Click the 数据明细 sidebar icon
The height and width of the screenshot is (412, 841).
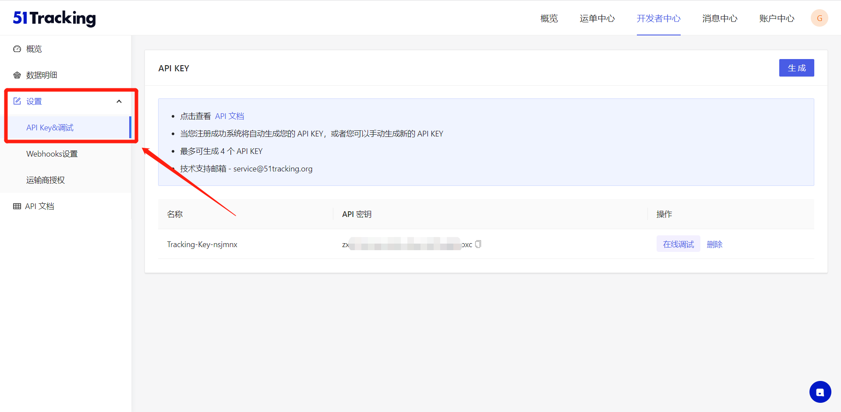(x=17, y=75)
